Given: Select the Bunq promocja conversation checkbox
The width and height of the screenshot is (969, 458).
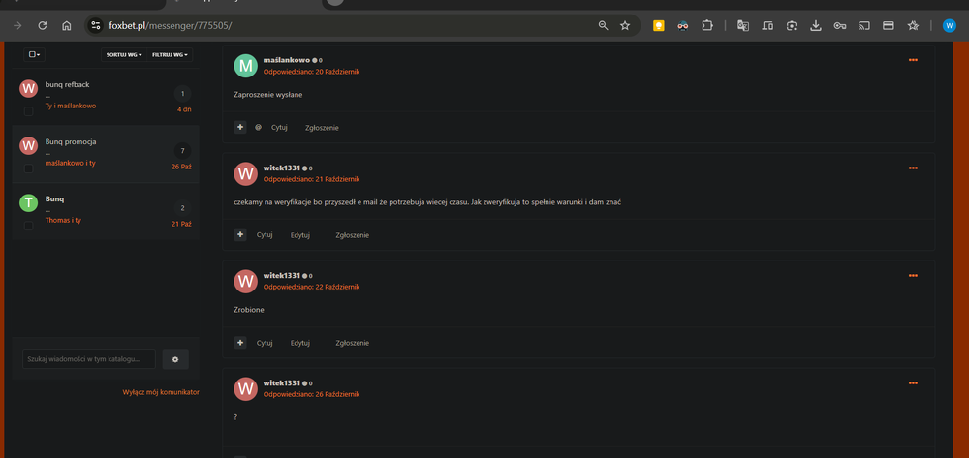Looking at the screenshot, I should [29, 168].
